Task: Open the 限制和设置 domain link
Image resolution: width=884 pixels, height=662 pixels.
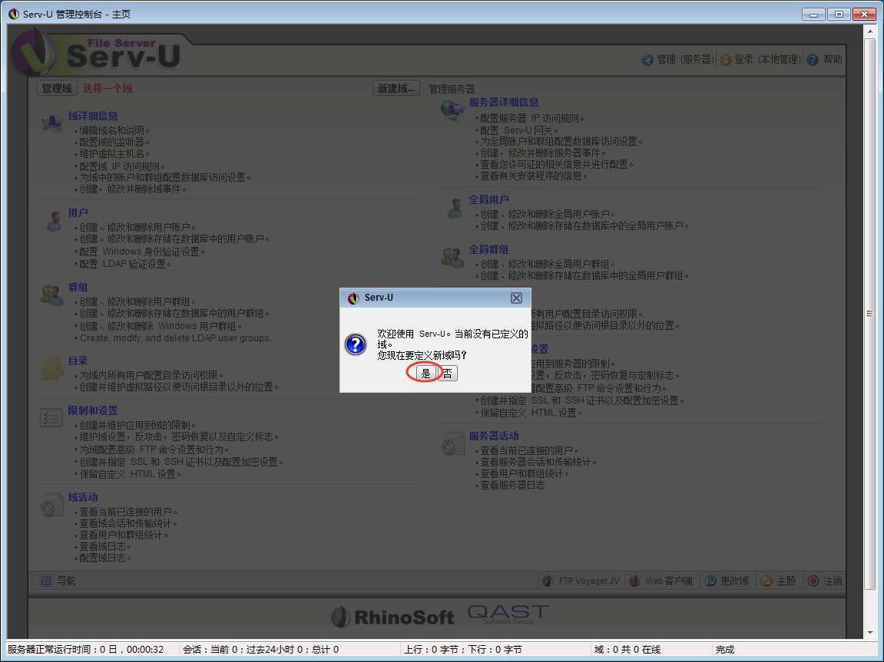Action: click(x=93, y=410)
